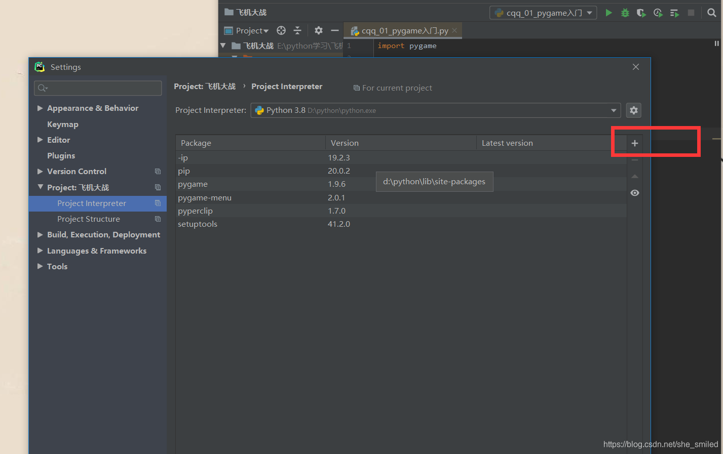Screen dimensions: 723x454
Task: Run the script with Coverage
Action: click(x=641, y=13)
